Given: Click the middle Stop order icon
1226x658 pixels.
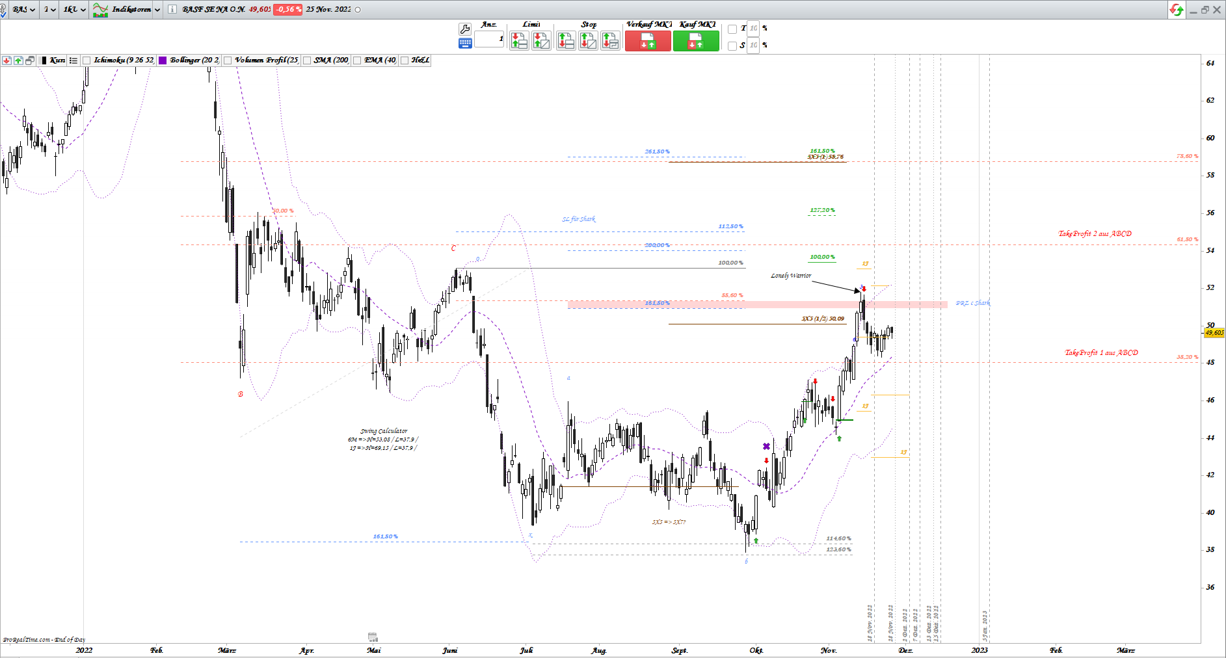Looking at the screenshot, I should pos(588,41).
